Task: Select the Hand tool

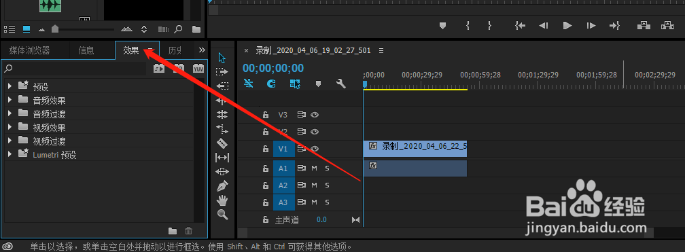Action: pos(222,200)
